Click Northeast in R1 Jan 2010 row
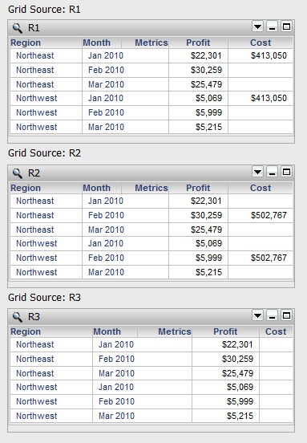This screenshot has height=443, width=307. 35,55
